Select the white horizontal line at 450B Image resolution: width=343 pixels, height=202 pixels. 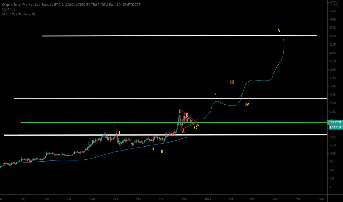click(179, 35)
